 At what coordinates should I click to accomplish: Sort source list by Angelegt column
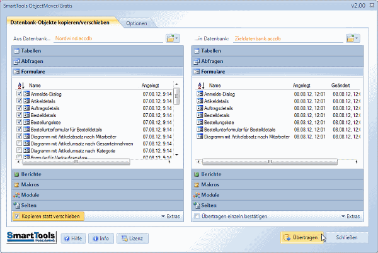coord(150,86)
